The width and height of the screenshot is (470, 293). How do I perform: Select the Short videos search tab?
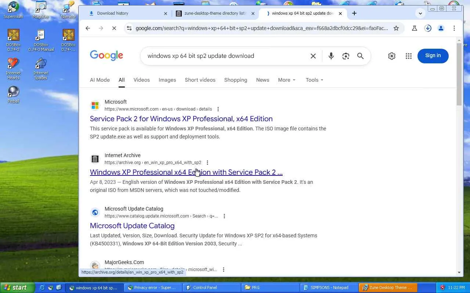pyautogui.click(x=200, y=80)
